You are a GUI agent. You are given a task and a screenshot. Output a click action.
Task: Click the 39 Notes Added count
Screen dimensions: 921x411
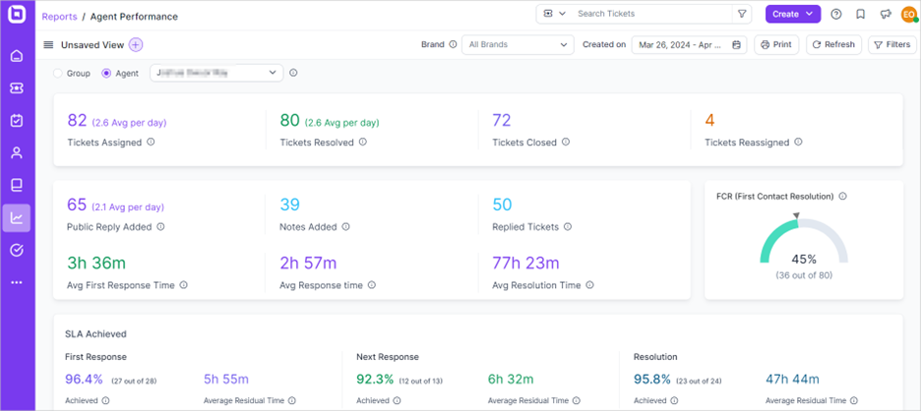coord(289,205)
